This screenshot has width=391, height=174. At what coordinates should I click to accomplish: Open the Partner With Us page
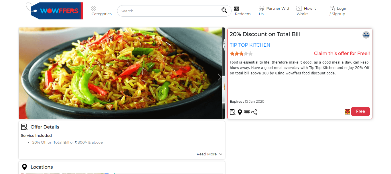pyautogui.click(x=274, y=11)
